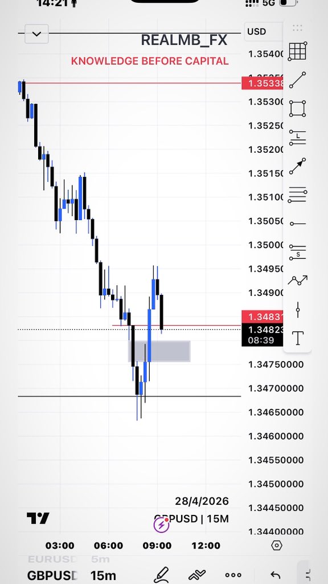Select the red 1.3483 price label

point(263,317)
